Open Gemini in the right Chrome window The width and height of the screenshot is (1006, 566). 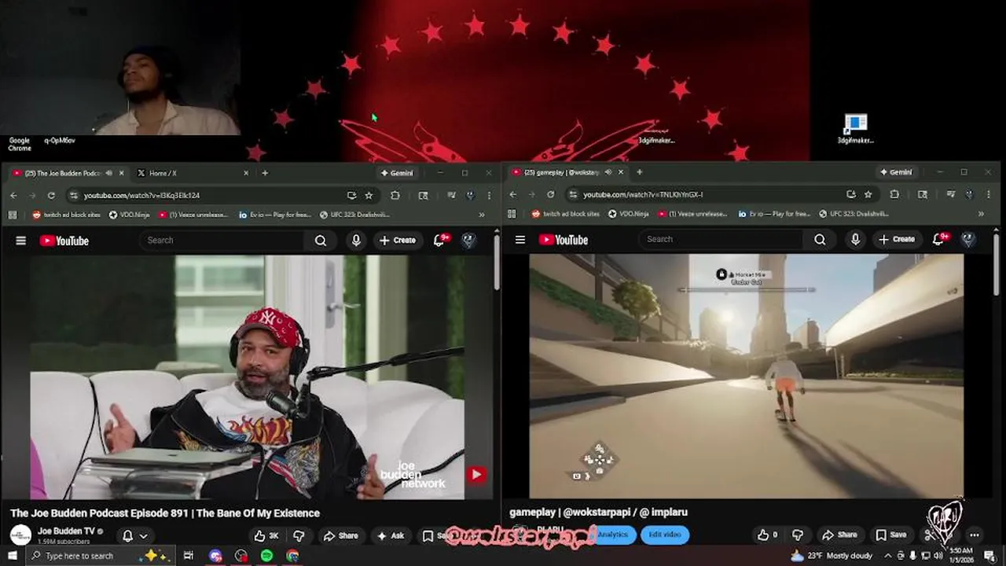coord(896,172)
